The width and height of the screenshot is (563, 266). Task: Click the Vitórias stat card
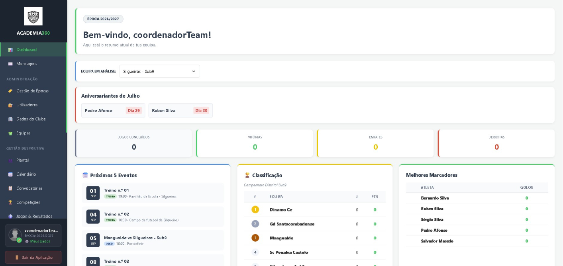(x=255, y=143)
